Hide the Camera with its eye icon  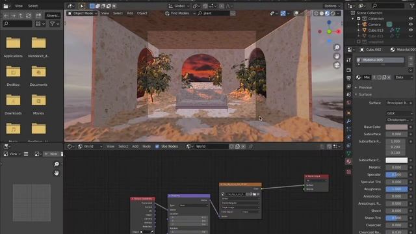[x=411, y=25]
